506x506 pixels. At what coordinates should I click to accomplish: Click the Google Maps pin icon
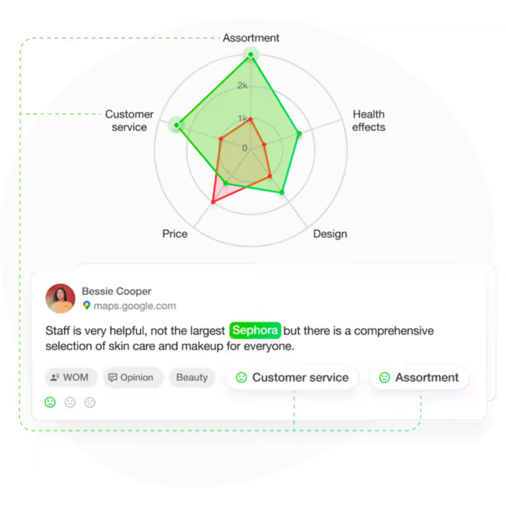tap(87, 306)
